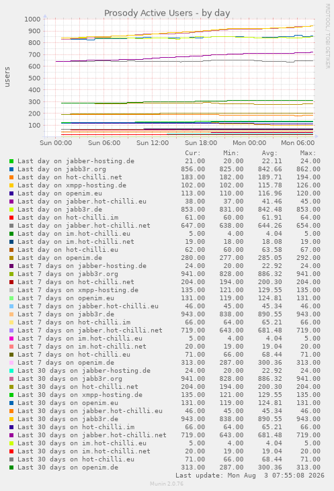Screen dimensions: 334x491
Task: Click legend label 'Last day on openim.de'
Action: click(x=60, y=258)
